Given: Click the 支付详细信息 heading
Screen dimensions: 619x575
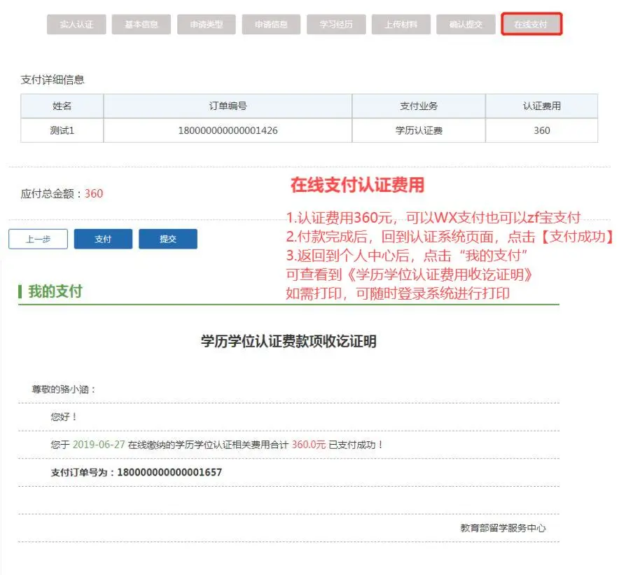Looking at the screenshot, I should (53, 80).
